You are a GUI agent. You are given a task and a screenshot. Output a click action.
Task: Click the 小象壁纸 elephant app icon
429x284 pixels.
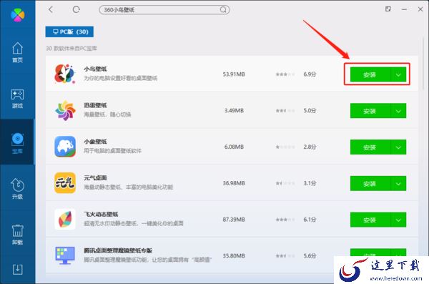point(65,147)
